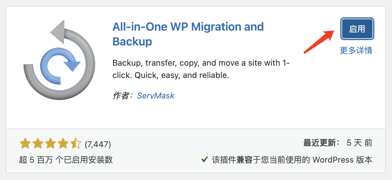Click the plugin description starting with Backup, transfer
The width and height of the screenshot is (392, 180).
(201, 69)
